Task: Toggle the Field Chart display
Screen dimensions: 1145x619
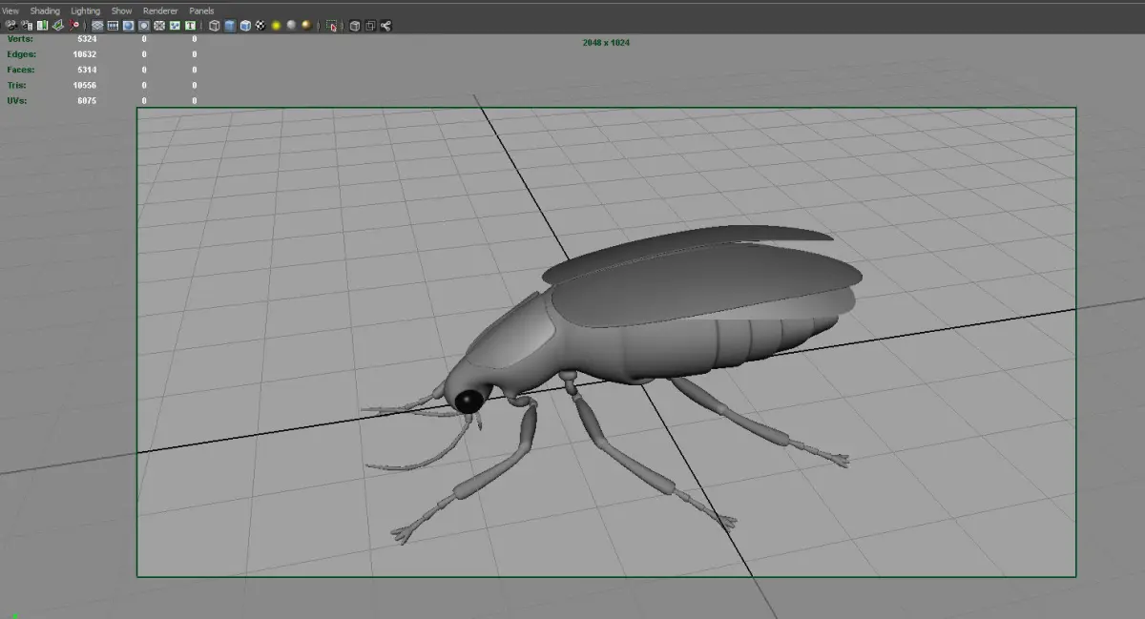Action: [159, 26]
